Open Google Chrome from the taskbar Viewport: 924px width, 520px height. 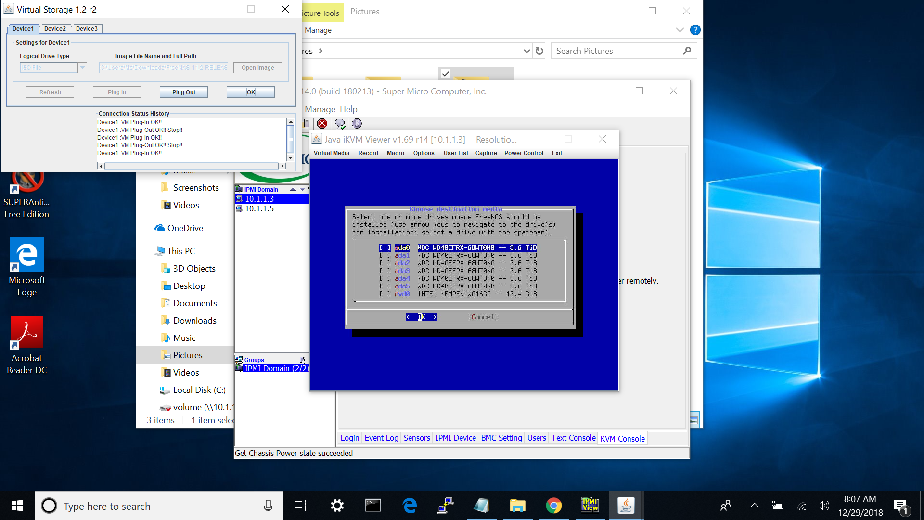[553, 506]
